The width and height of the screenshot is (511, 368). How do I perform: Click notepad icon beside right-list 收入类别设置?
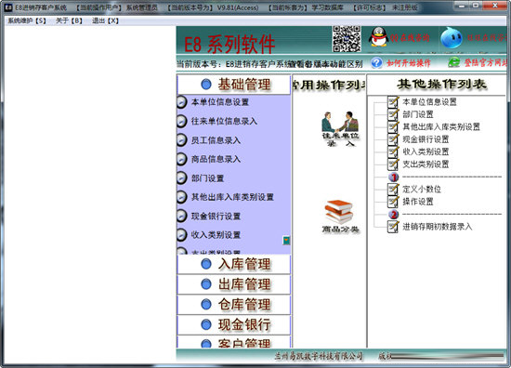393,151
